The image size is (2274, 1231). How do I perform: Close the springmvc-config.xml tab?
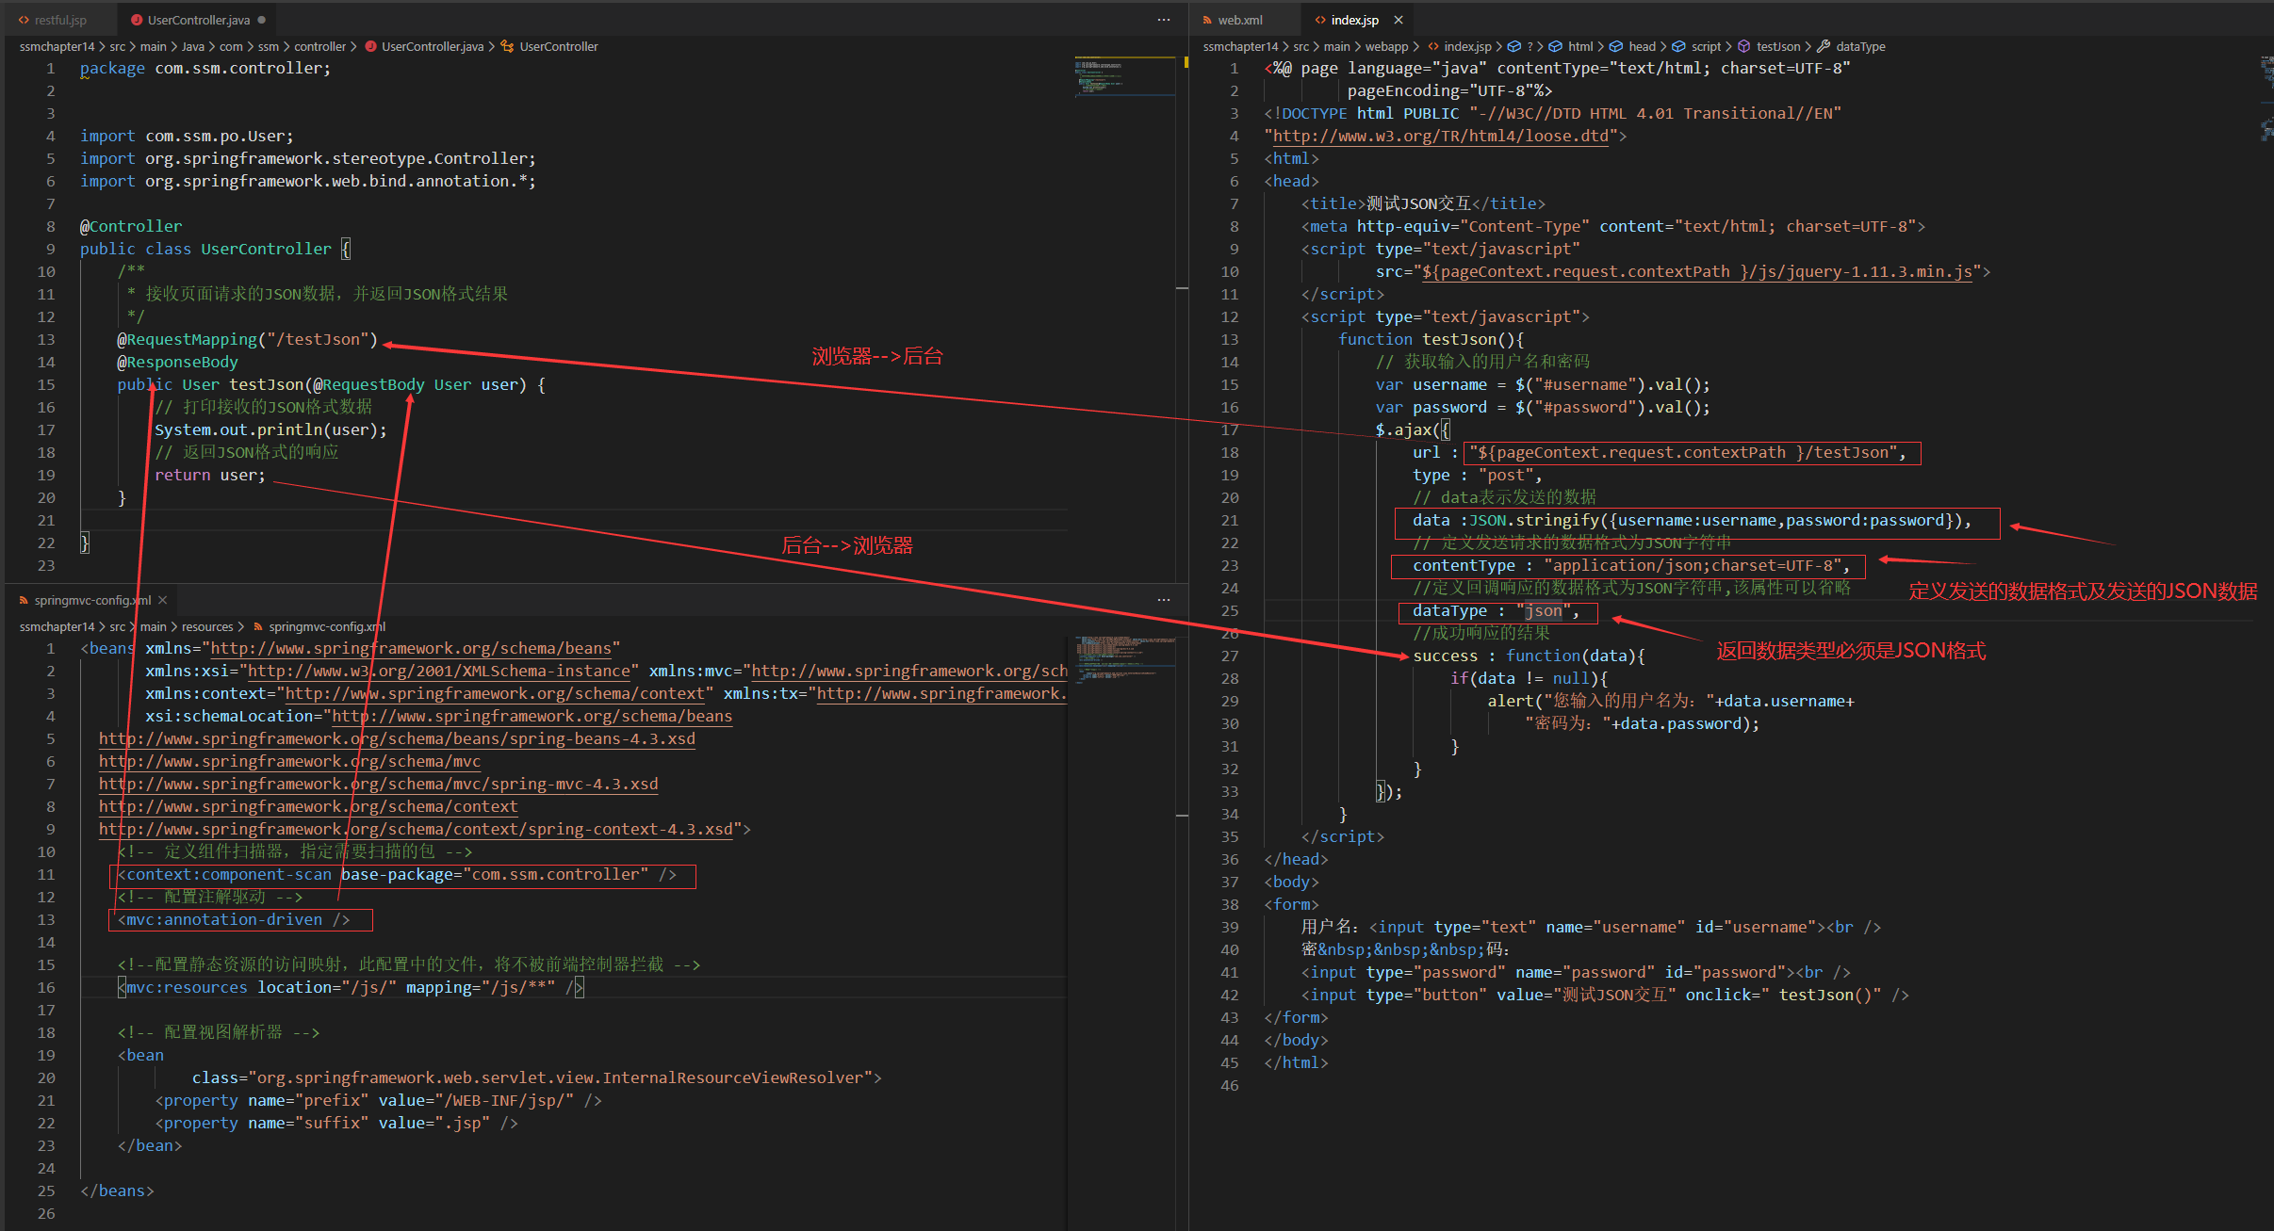[163, 600]
